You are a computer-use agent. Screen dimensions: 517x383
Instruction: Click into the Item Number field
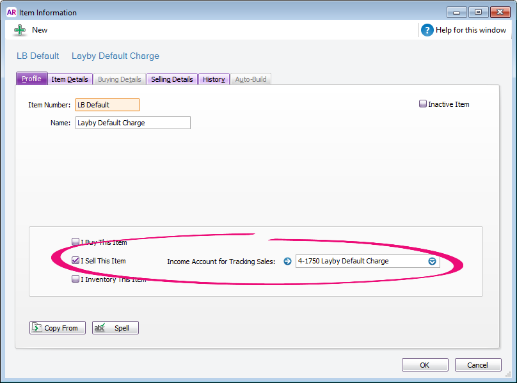pos(106,105)
